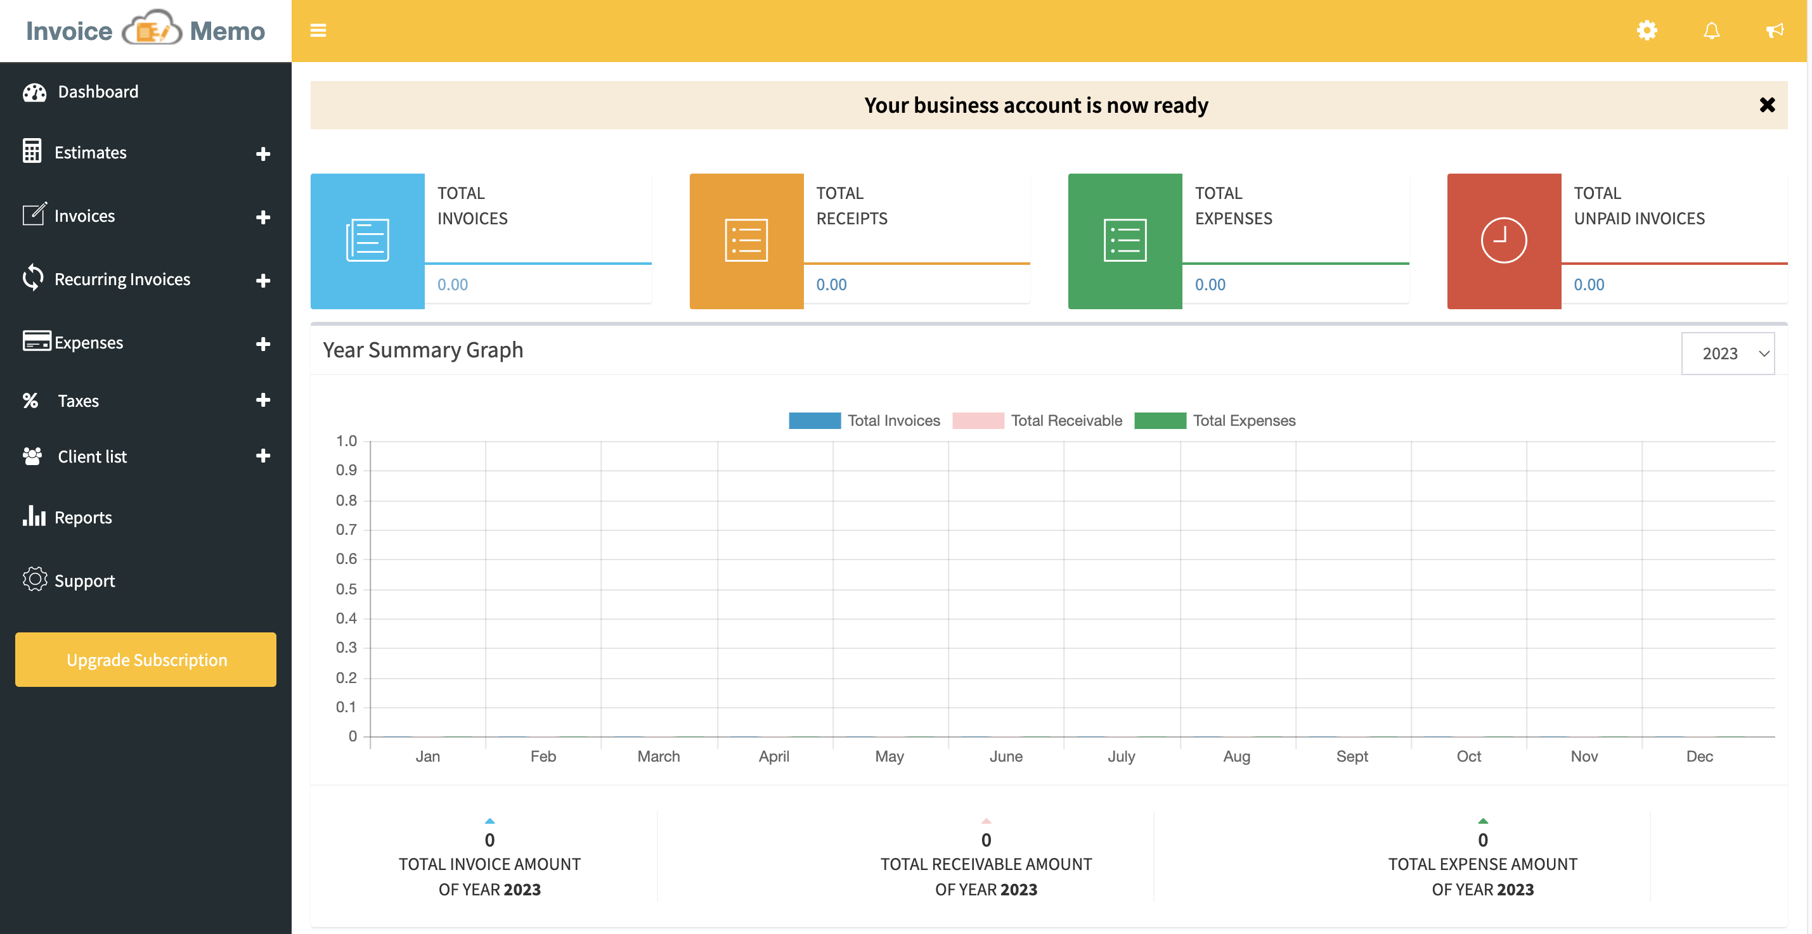Select the Recurring Invoices cycle icon

(33, 278)
